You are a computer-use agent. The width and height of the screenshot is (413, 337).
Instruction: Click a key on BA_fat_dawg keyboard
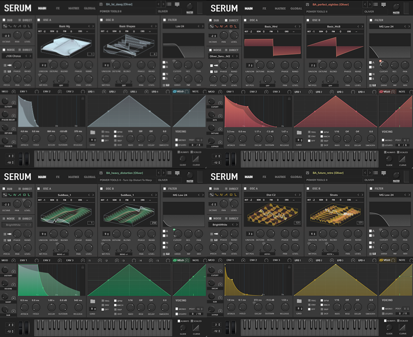103,159
